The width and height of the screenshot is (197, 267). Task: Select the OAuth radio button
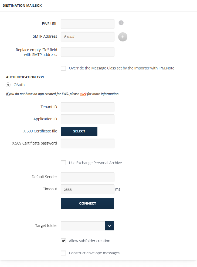(x=8, y=85)
